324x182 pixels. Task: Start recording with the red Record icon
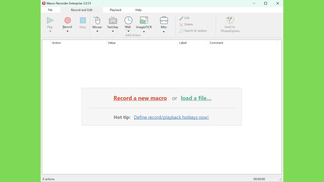click(x=67, y=20)
